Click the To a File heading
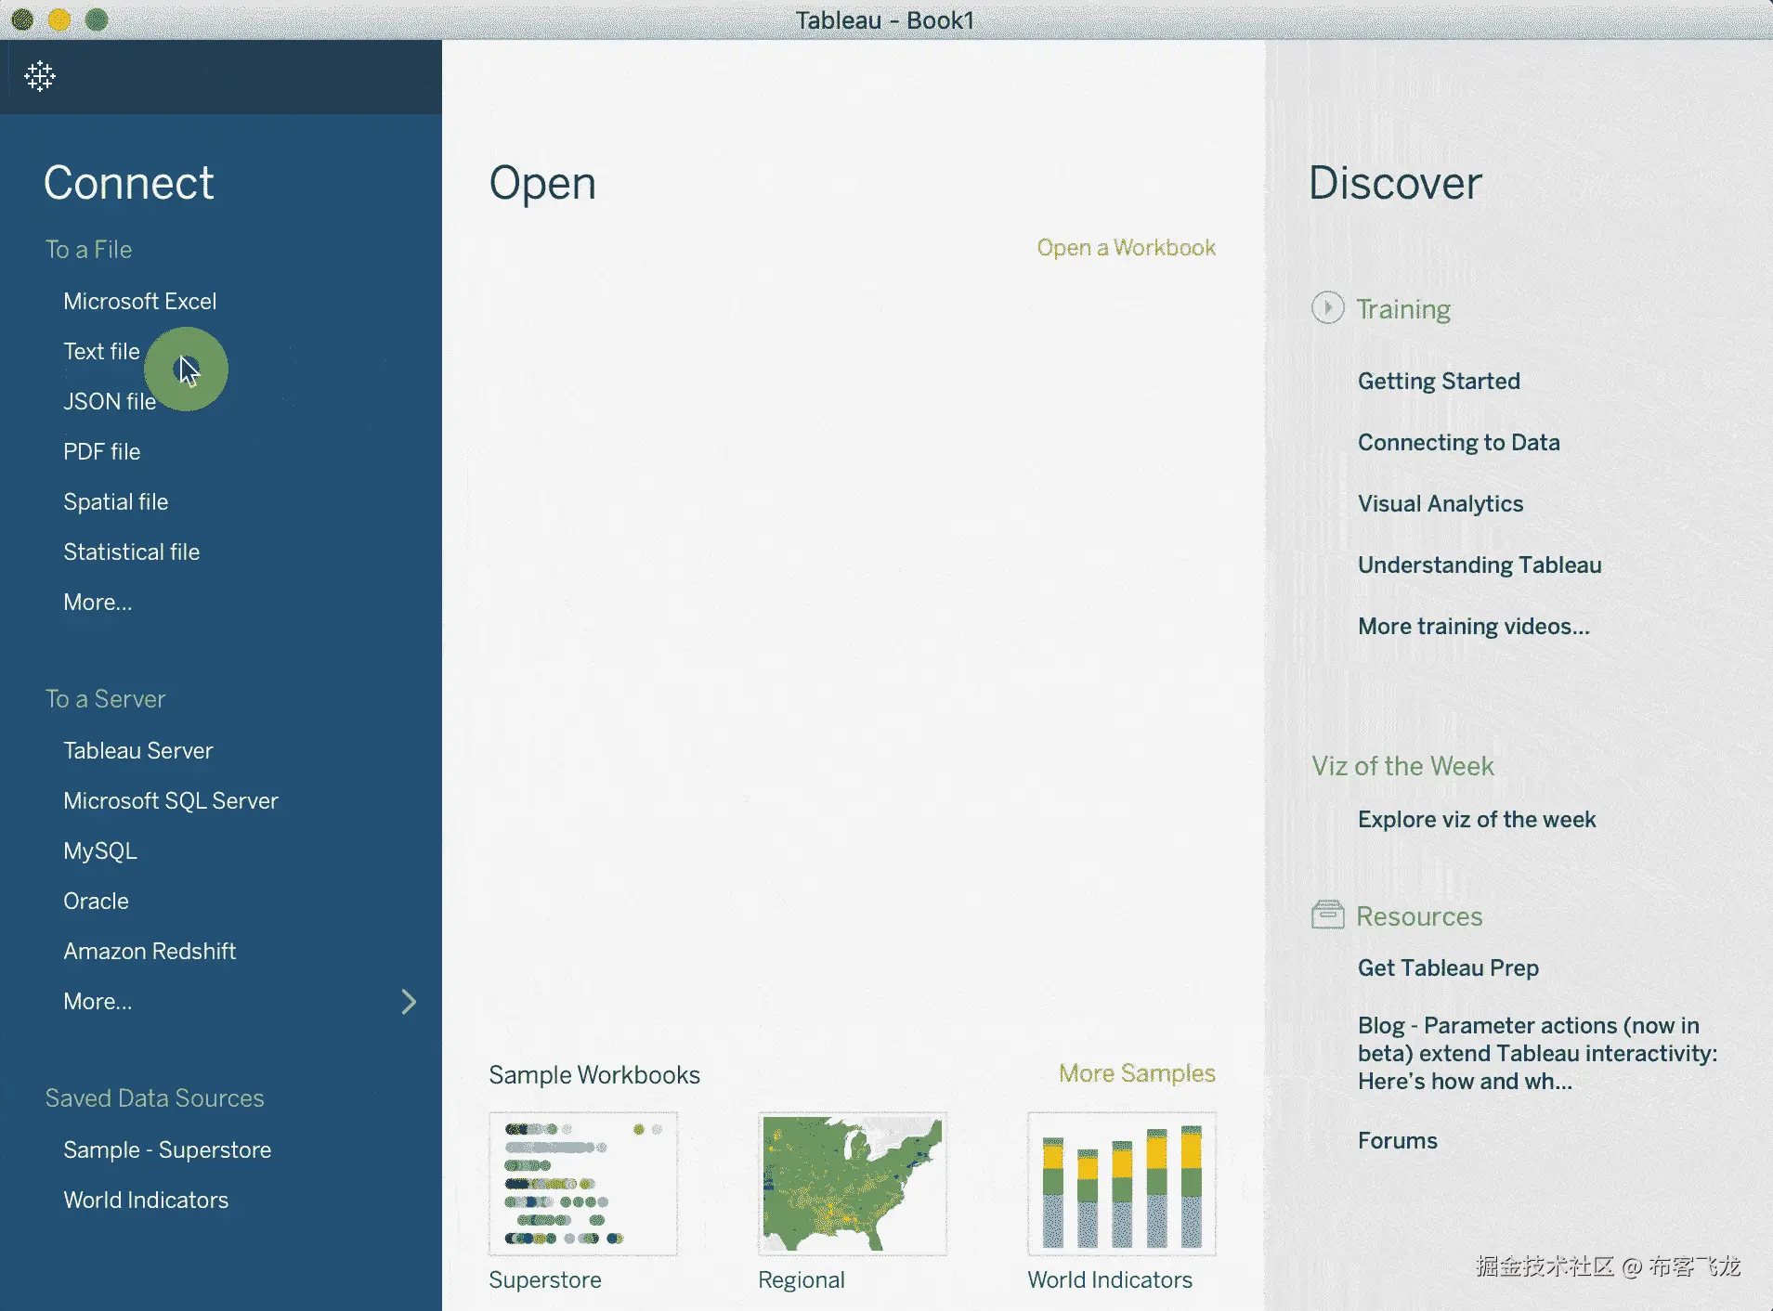 pos(88,249)
